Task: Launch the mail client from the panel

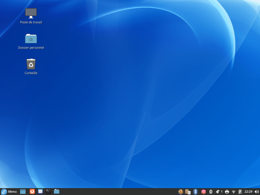Action: 40,191
